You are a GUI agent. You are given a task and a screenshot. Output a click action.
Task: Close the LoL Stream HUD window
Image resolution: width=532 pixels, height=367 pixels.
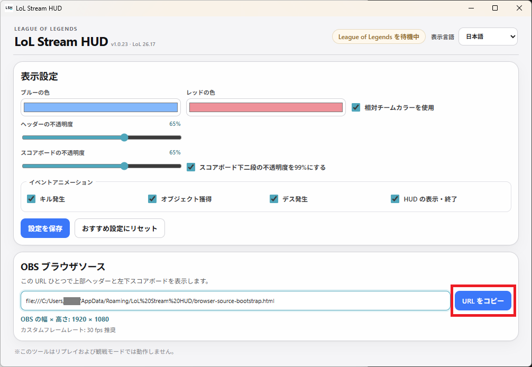[519, 8]
